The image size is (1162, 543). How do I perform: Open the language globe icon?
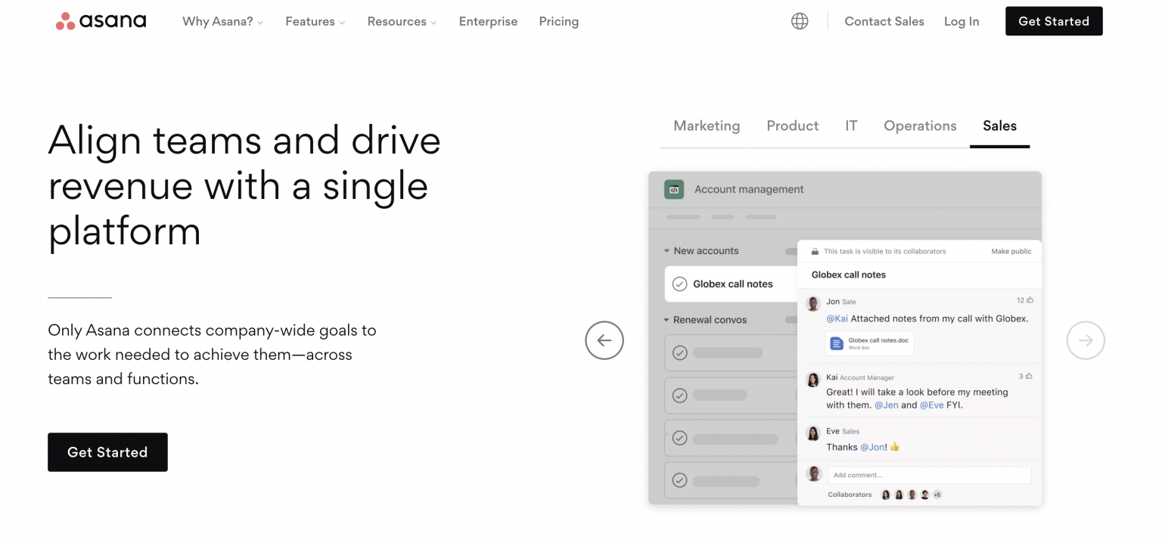click(x=800, y=20)
